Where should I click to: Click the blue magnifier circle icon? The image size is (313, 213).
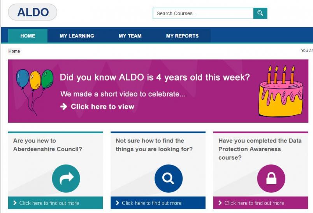169,178
